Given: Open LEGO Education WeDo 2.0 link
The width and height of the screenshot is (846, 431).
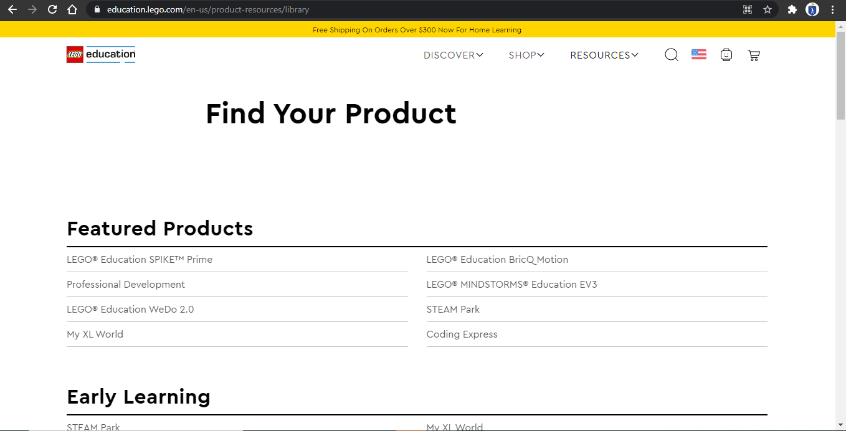Looking at the screenshot, I should tap(130, 310).
